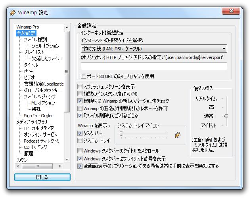Viewport: 251px width, 198px height.
Task: Click the Winamp tray icon preview
Action: click(178, 135)
